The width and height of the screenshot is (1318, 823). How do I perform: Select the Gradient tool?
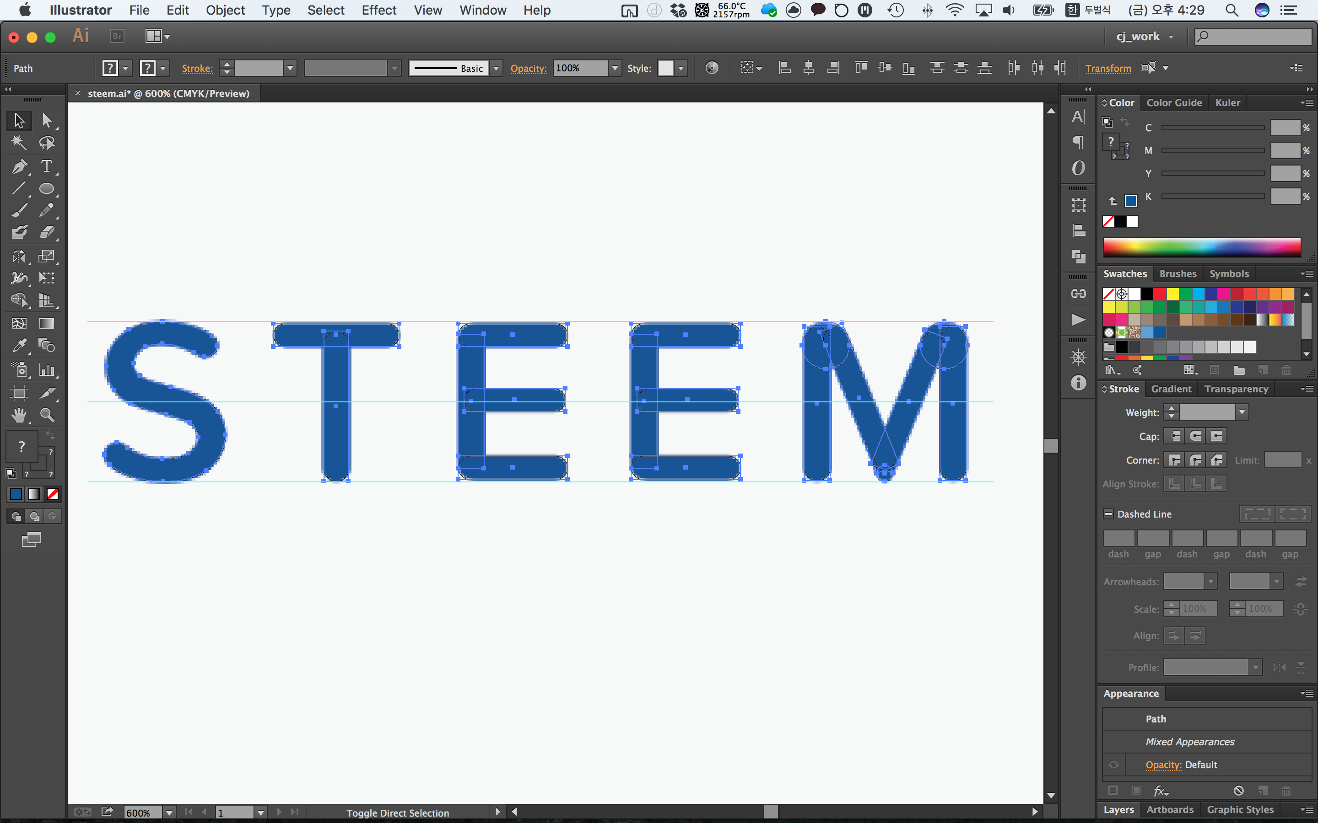pyautogui.click(x=47, y=324)
